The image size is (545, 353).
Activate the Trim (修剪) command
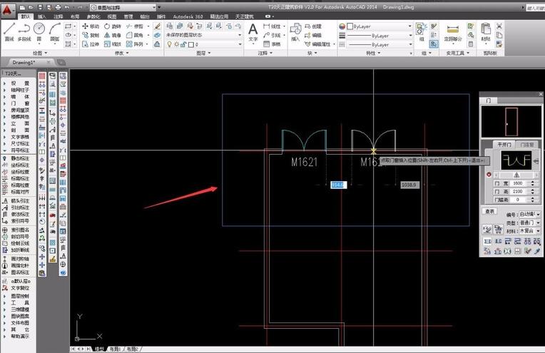tap(135, 26)
